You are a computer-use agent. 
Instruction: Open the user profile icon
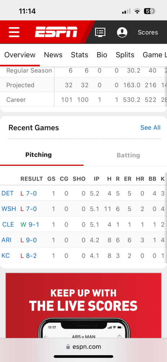coord(122,32)
